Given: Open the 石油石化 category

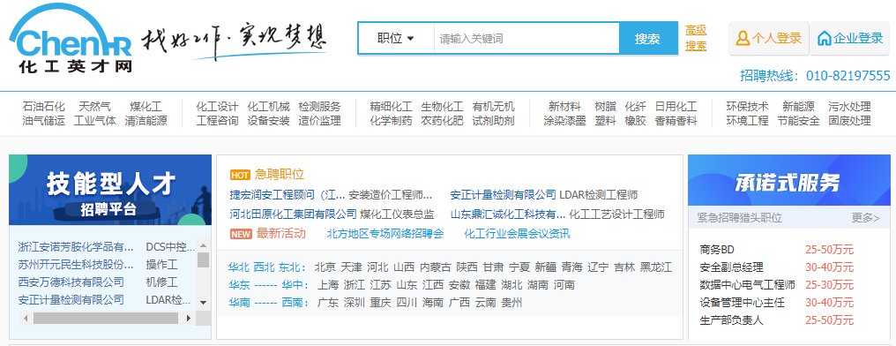Looking at the screenshot, I should point(43,107).
